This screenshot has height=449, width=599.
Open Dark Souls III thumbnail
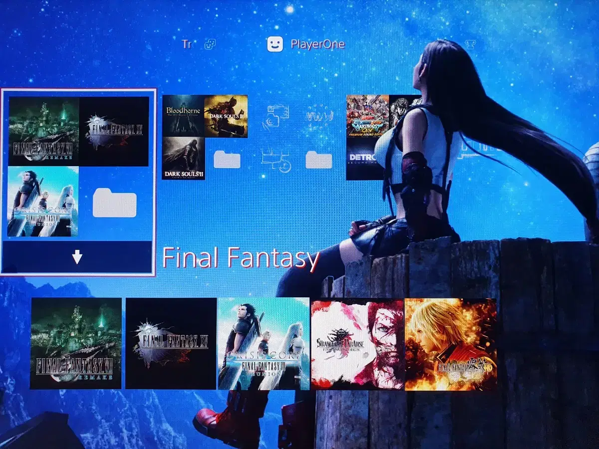[x=226, y=116]
